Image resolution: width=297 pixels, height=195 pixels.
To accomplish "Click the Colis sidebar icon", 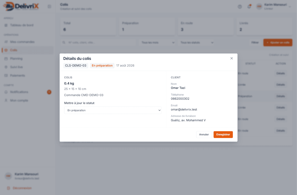I will point(6,50).
